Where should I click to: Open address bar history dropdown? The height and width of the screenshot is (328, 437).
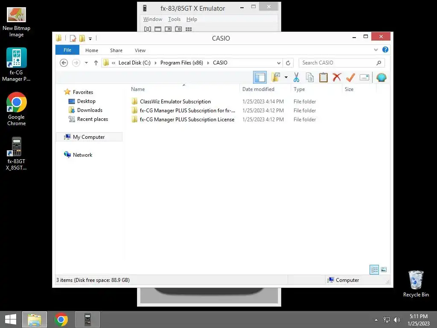point(278,63)
